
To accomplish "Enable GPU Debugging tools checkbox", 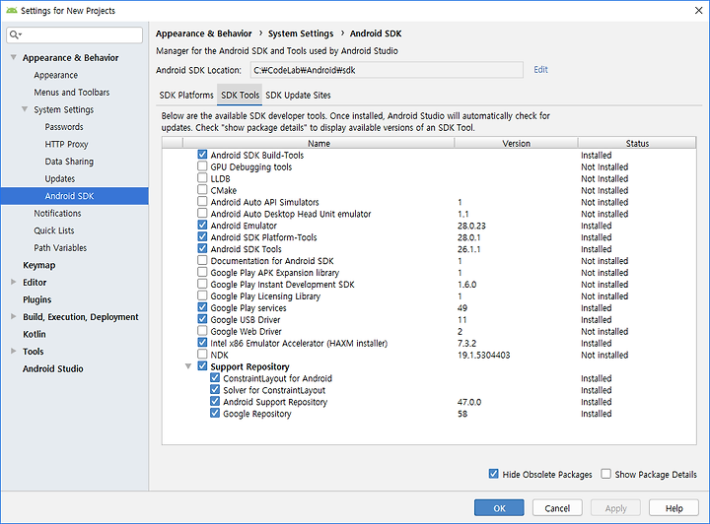I will (x=202, y=166).
